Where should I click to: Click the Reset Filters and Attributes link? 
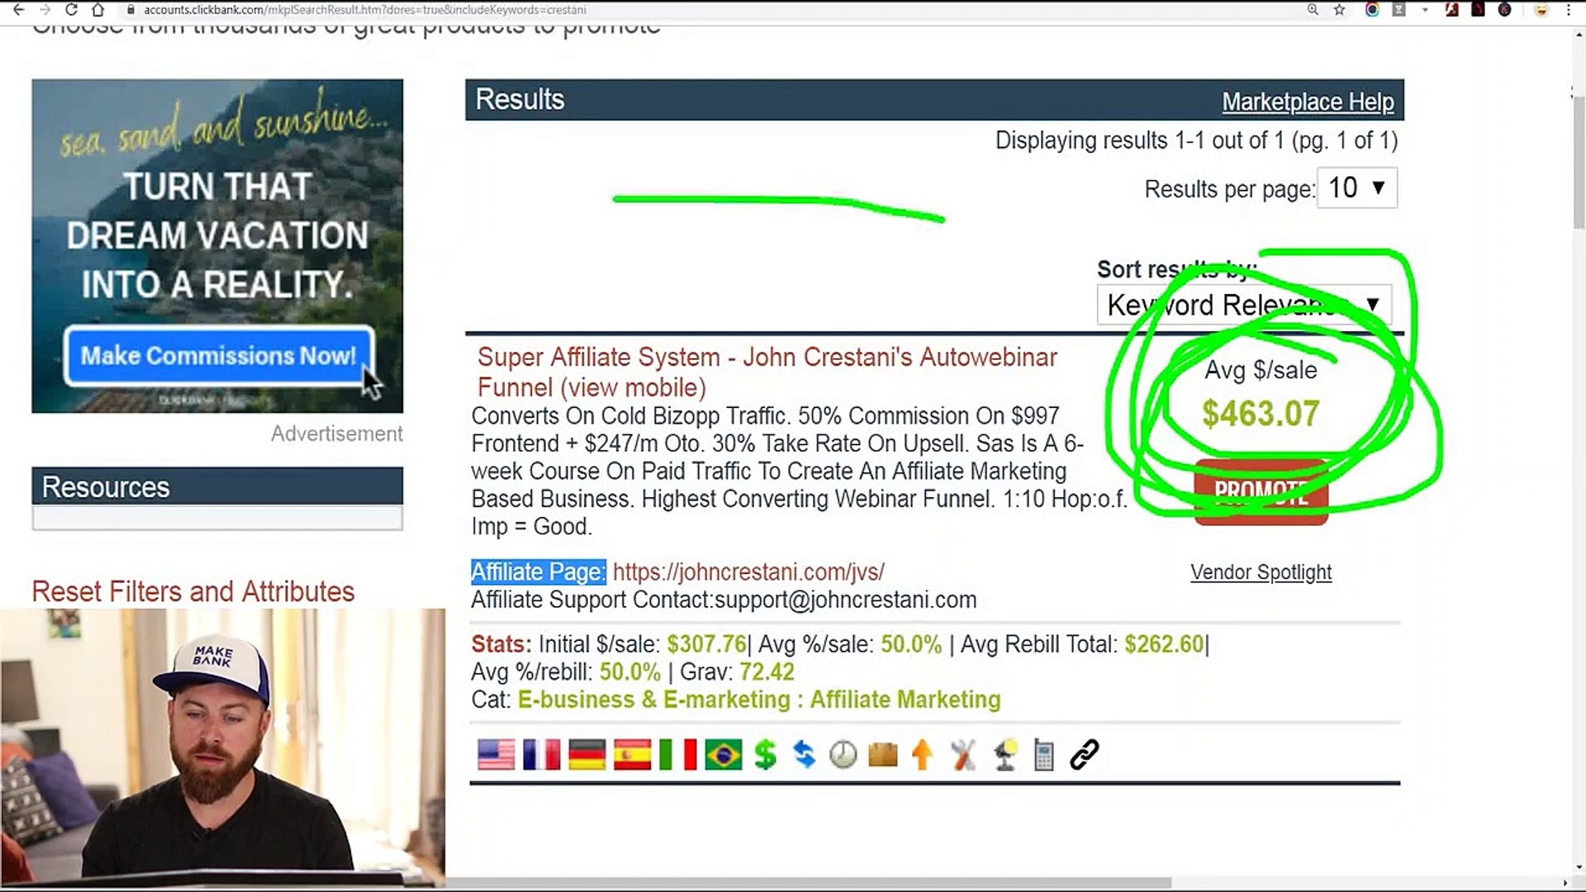point(192,591)
